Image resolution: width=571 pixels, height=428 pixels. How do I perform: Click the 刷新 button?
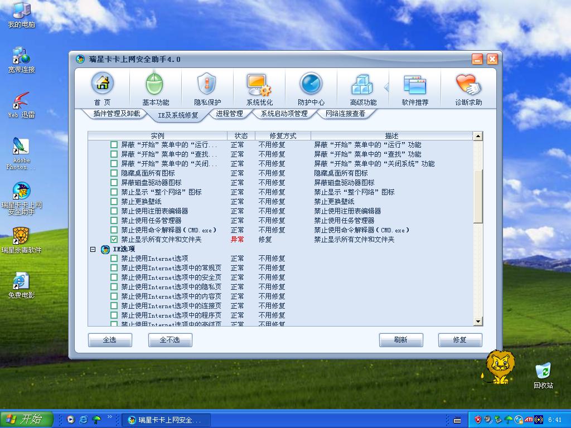point(401,340)
